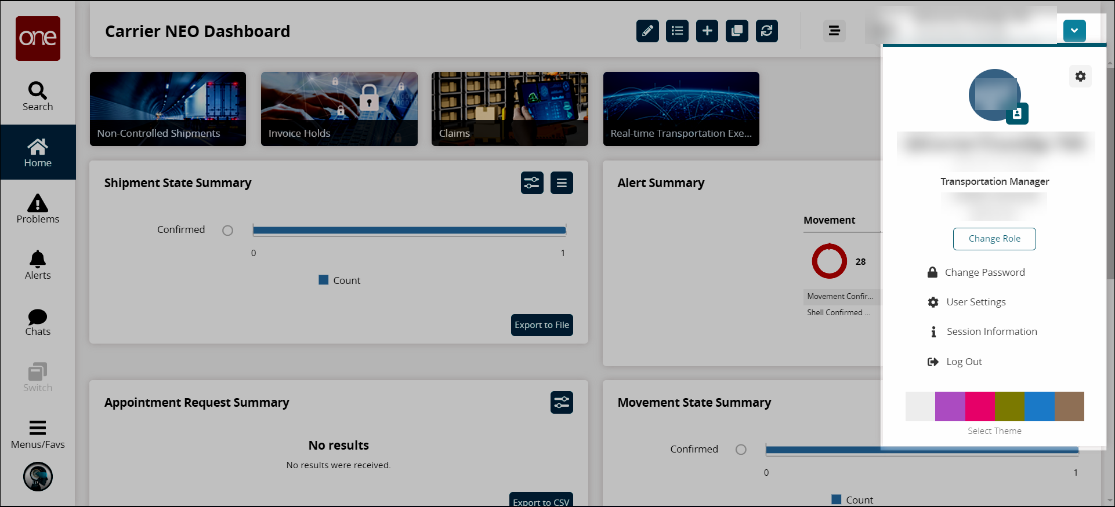Open Real-time Transportation Execution tile
The width and height of the screenshot is (1115, 507).
click(x=681, y=109)
